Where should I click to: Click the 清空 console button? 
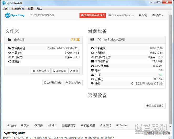[158, 133]
